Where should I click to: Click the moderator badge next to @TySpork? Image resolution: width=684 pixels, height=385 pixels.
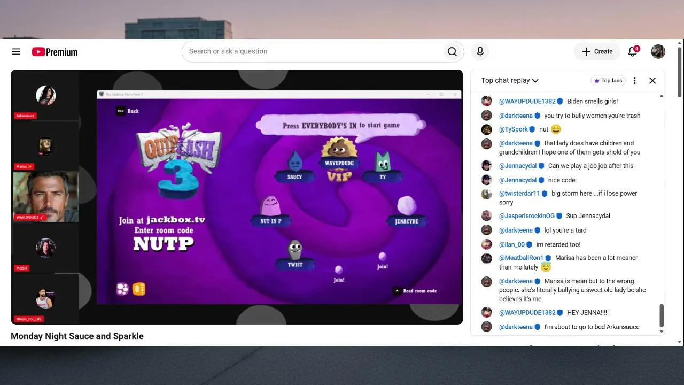pos(532,129)
